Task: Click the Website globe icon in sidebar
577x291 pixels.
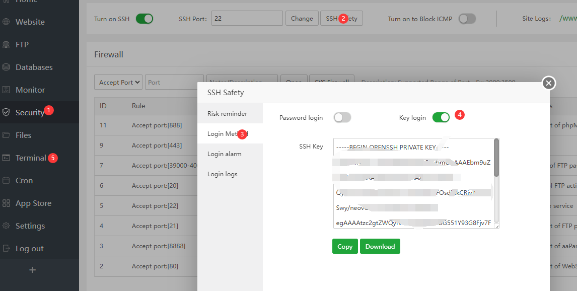Action: point(6,22)
